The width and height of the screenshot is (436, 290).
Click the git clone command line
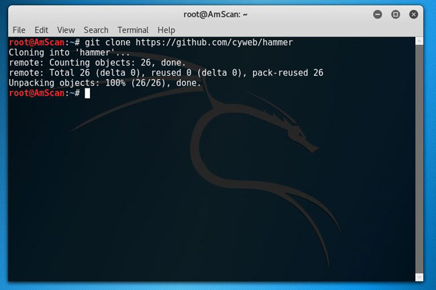pyautogui.click(x=151, y=42)
